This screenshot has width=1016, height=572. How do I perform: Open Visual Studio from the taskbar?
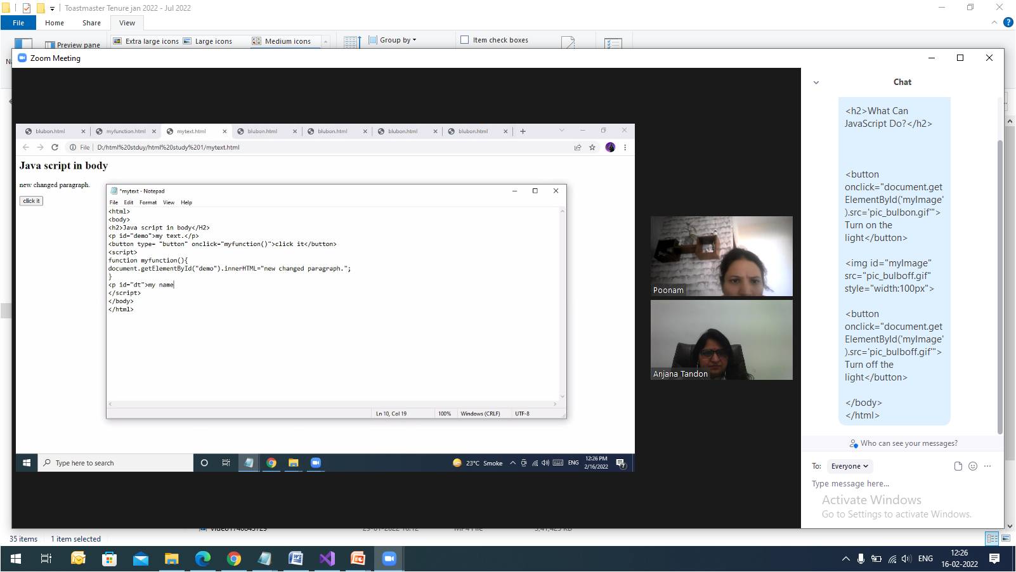point(327,559)
